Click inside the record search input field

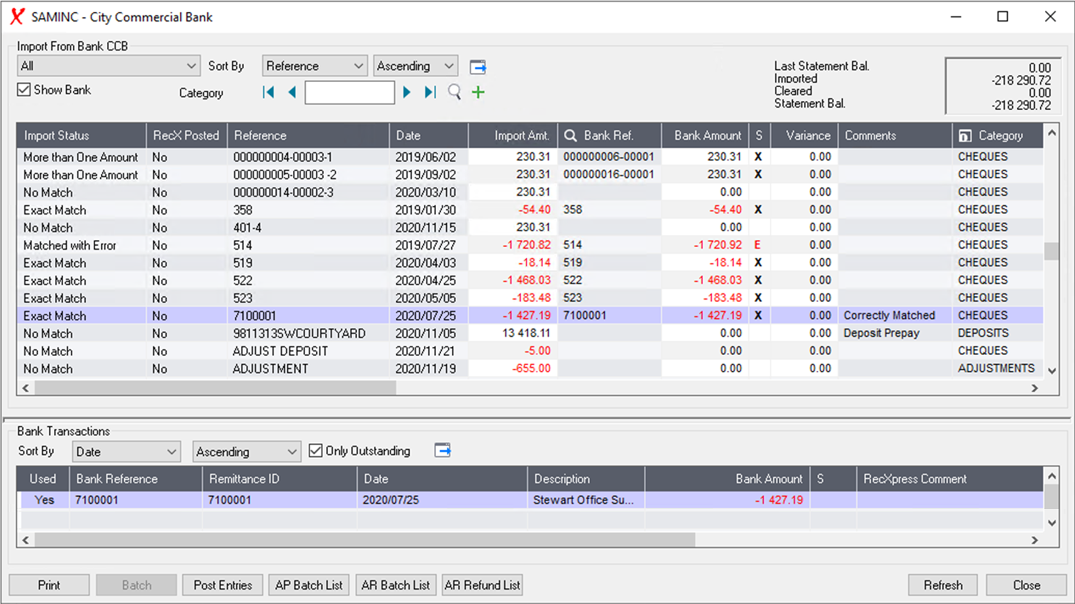click(349, 92)
